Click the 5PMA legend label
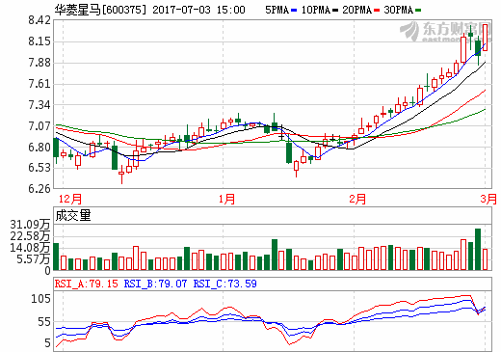This screenshot has width=501, height=352. coord(277,10)
